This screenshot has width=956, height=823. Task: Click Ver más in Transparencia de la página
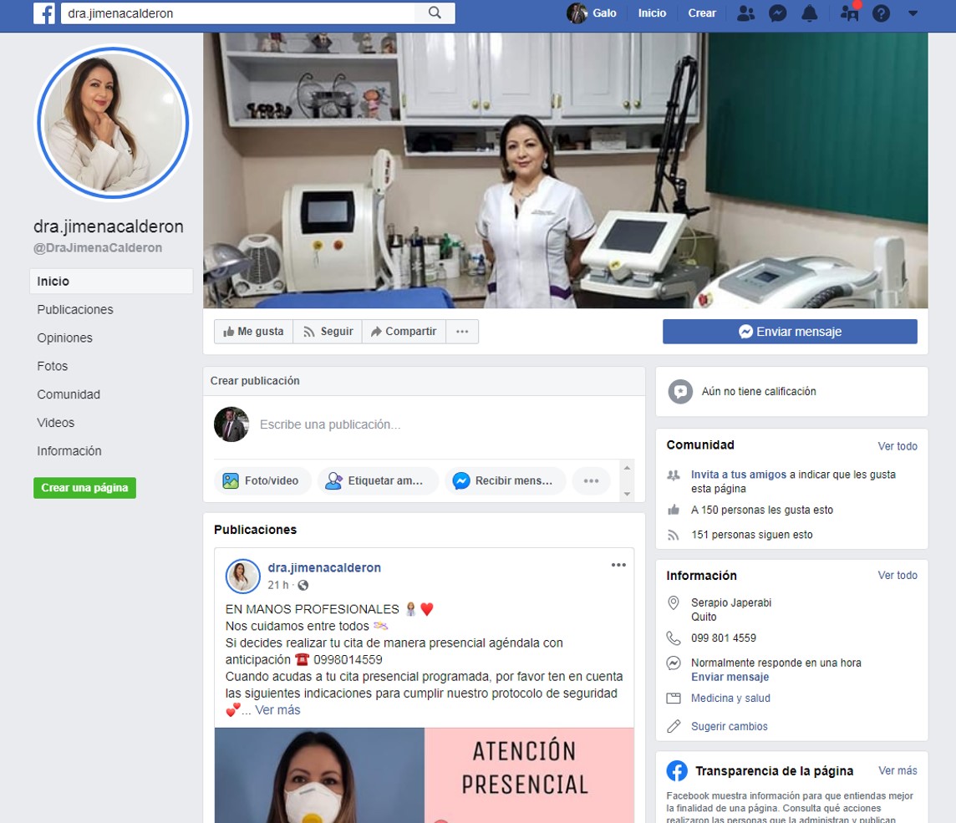pos(898,771)
